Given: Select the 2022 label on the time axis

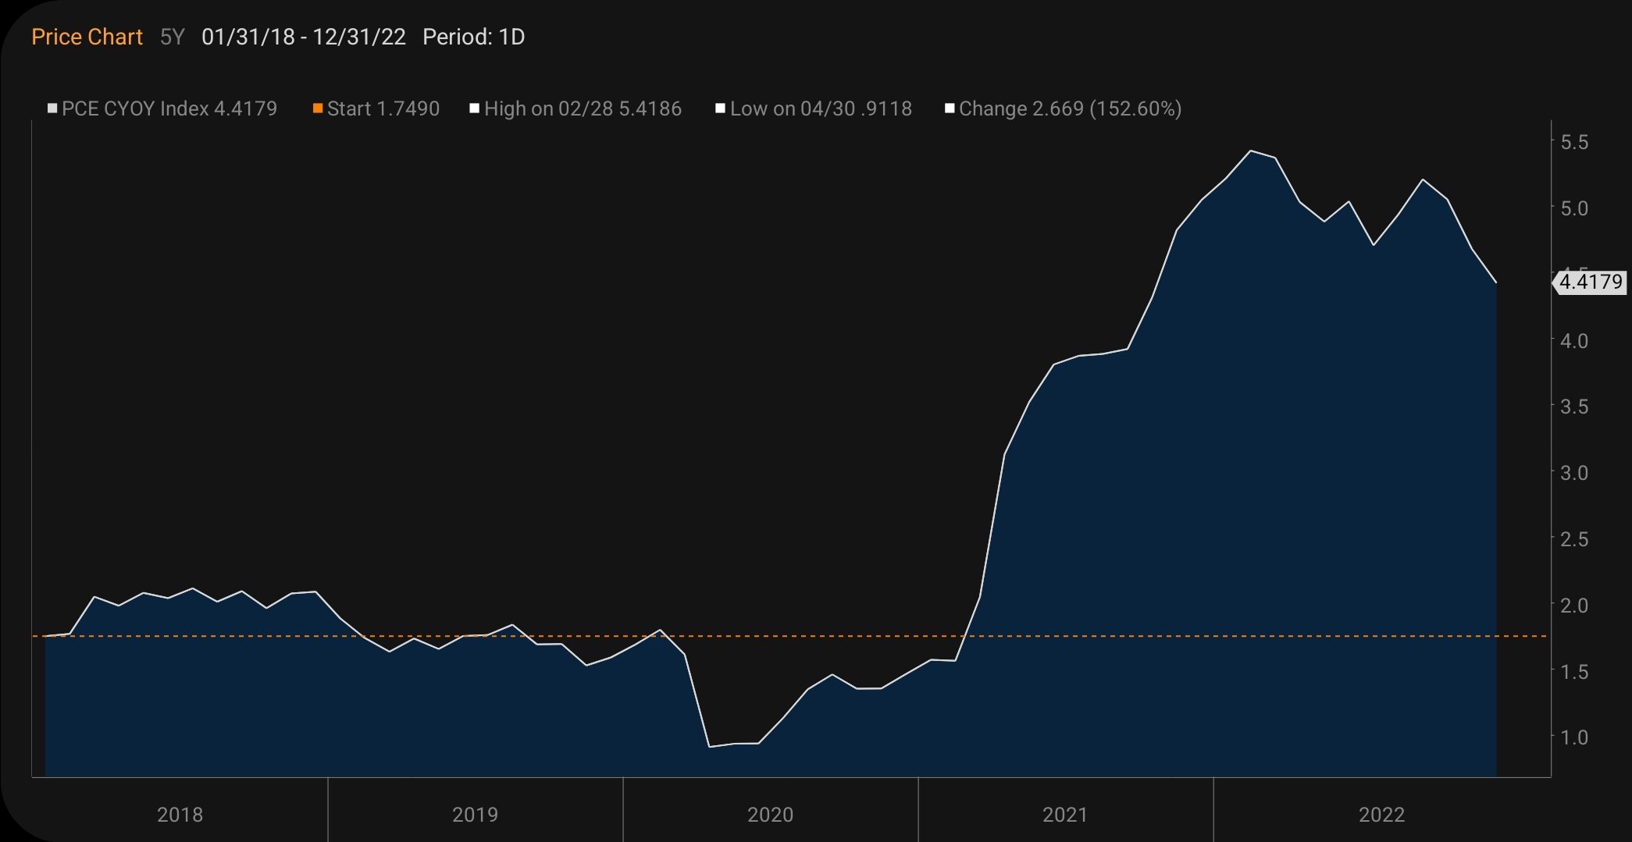Looking at the screenshot, I should (x=1382, y=814).
